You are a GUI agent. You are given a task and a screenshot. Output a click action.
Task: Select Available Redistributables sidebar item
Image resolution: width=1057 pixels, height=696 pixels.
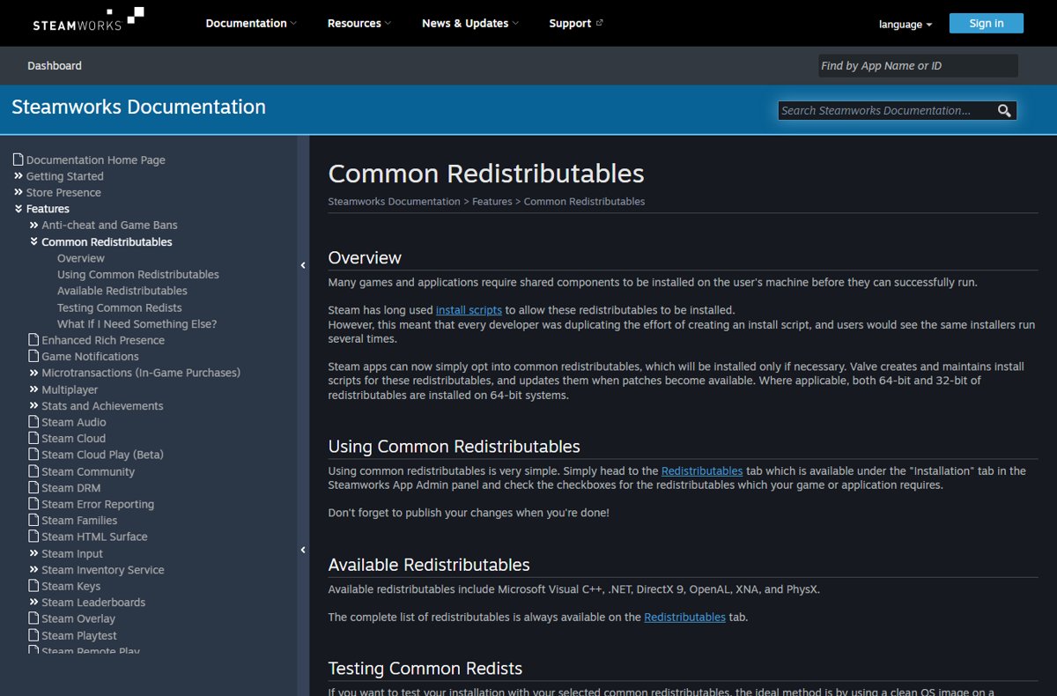tap(122, 291)
